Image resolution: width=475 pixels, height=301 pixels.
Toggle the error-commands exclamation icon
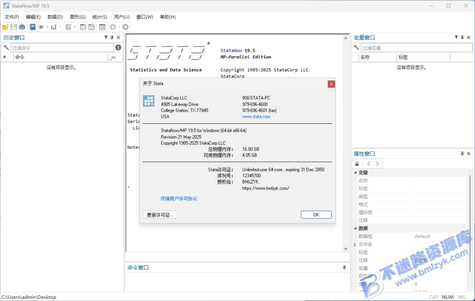click(118, 47)
